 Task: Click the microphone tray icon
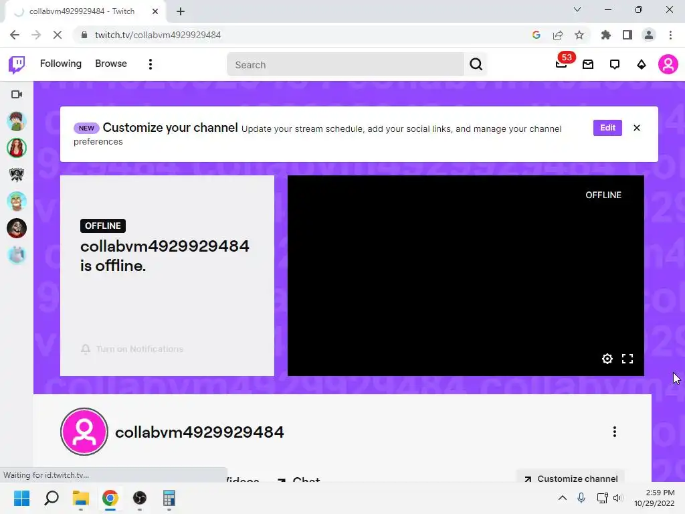(581, 498)
